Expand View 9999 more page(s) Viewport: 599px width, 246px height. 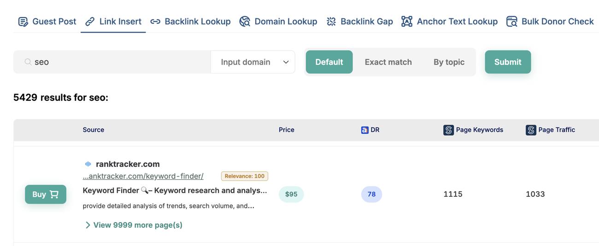pyautogui.click(x=134, y=225)
